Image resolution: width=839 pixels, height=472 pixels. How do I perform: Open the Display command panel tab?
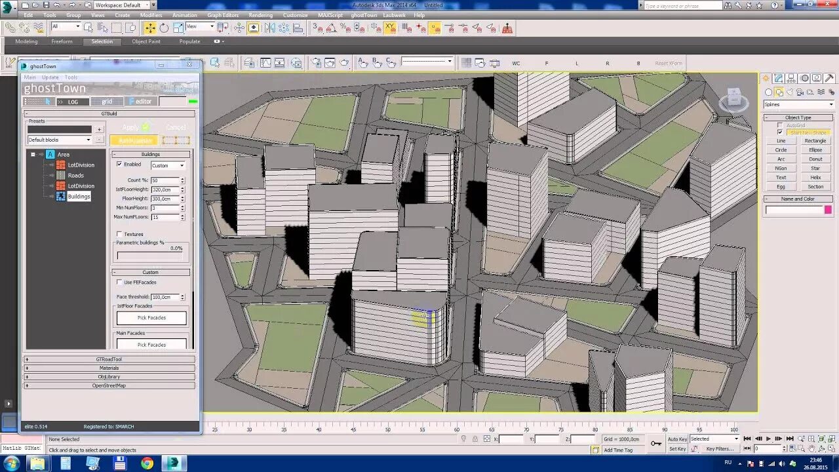click(817, 78)
